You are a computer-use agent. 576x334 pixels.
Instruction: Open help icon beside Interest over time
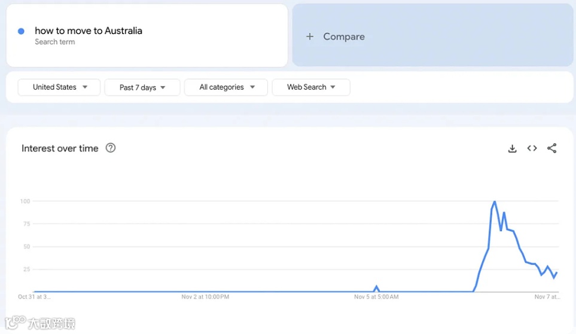click(111, 148)
